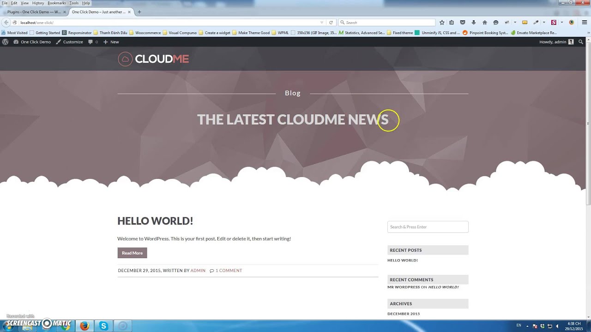Screen dimensions: 591x332
Task: Click the EN language indicator
Action: [519, 325]
